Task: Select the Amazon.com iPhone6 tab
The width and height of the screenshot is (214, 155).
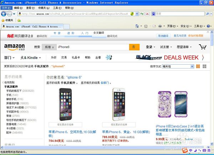Action: tap(32, 26)
